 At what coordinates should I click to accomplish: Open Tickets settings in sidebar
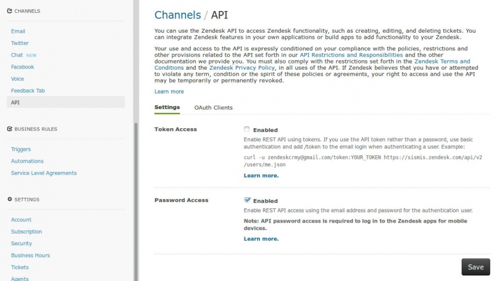pos(20,267)
